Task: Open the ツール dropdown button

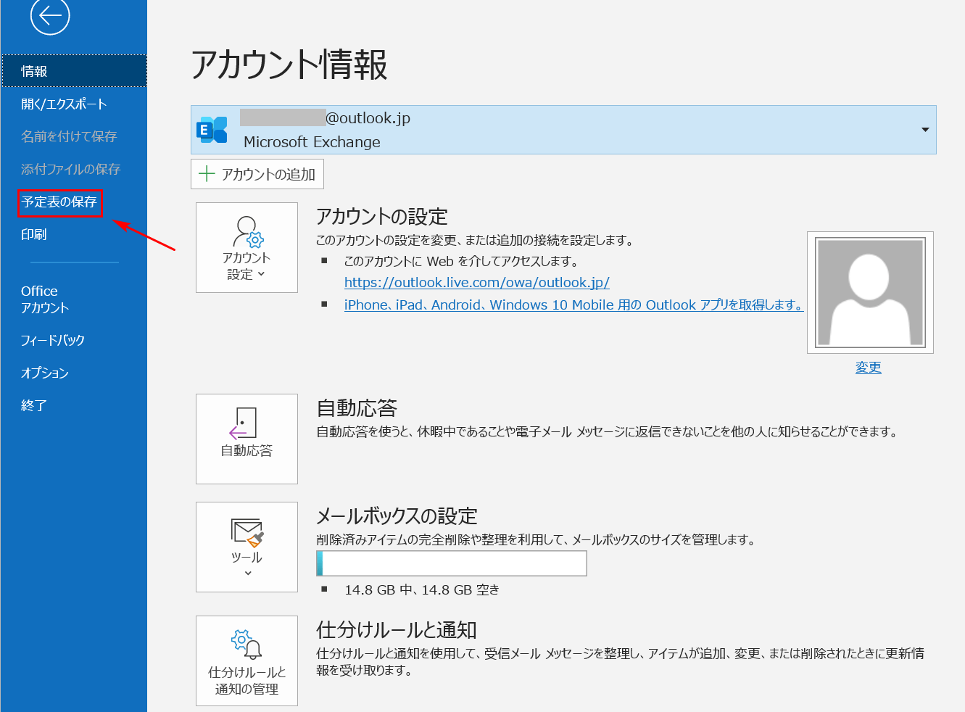Action: 247,547
